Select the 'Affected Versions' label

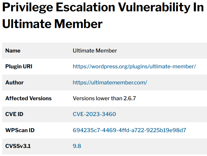28,98
